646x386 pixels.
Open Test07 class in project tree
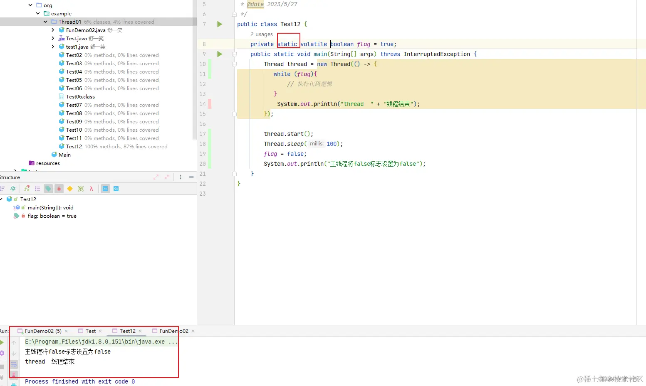pos(74,105)
